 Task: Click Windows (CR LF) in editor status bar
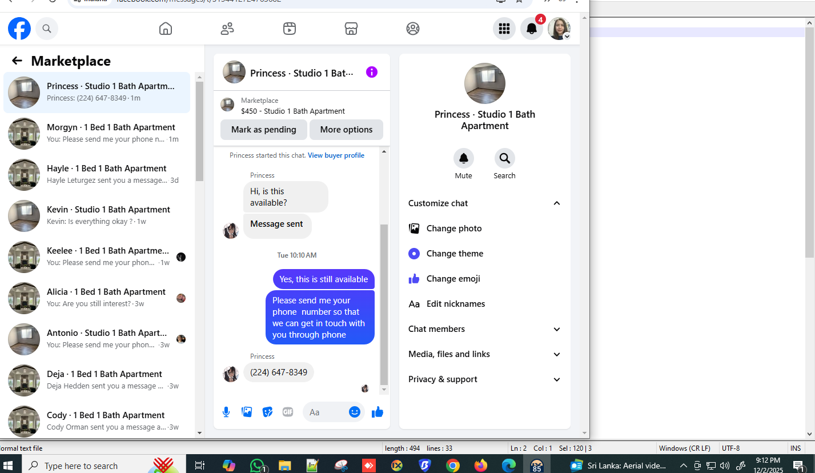[x=684, y=448]
